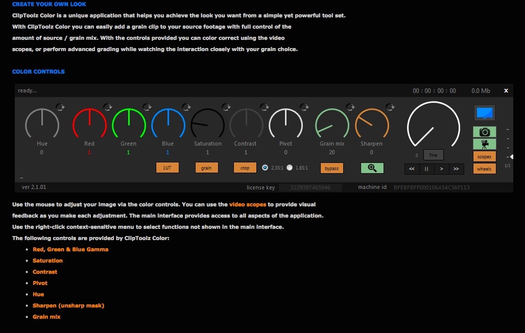Click the green magnifier zoom button
Screen dimensions: 525x333
coord(372,168)
